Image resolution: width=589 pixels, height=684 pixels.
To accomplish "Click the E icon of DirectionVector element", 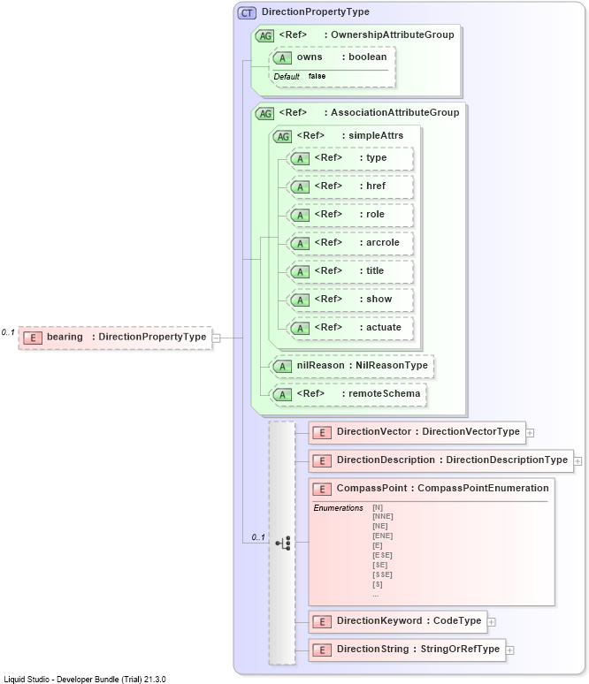I will 322,433.
